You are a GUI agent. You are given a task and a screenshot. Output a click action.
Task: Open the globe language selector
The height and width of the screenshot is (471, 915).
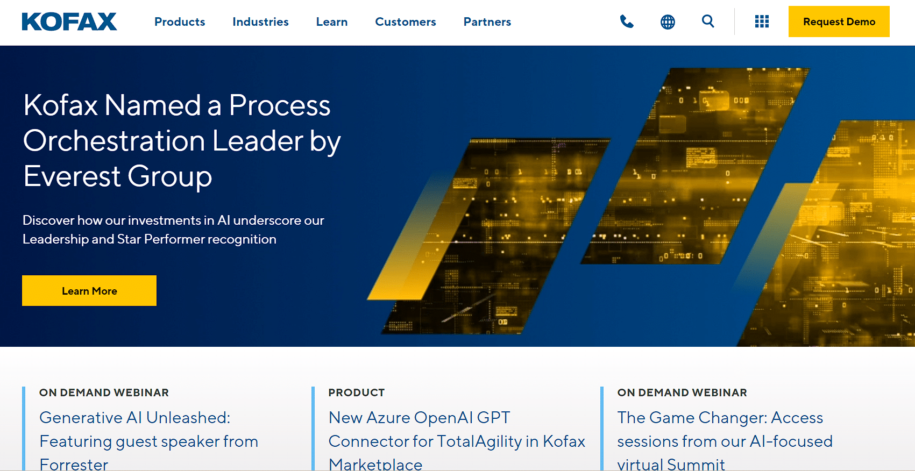tap(668, 22)
